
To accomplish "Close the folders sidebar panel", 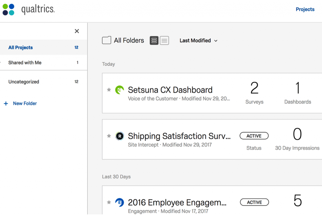I will coord(77,31).
